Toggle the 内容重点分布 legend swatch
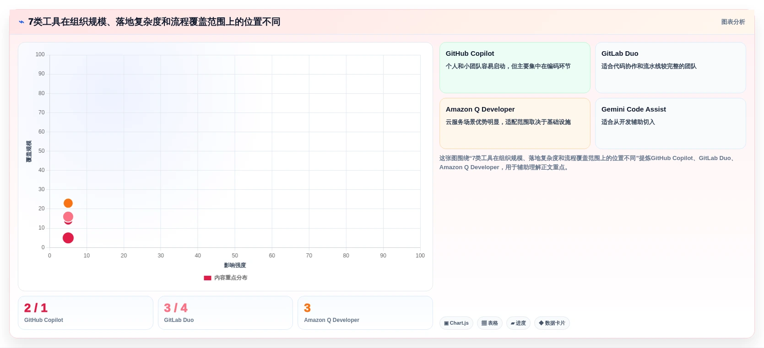The image size is (764, 348). [x=207, y=278]
